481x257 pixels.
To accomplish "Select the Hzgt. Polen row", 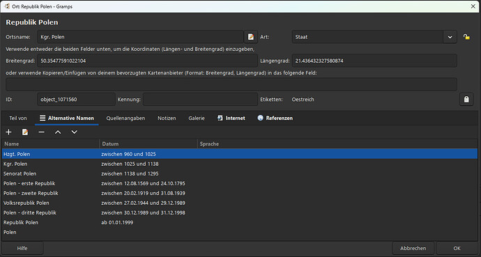I will (240, 154).
